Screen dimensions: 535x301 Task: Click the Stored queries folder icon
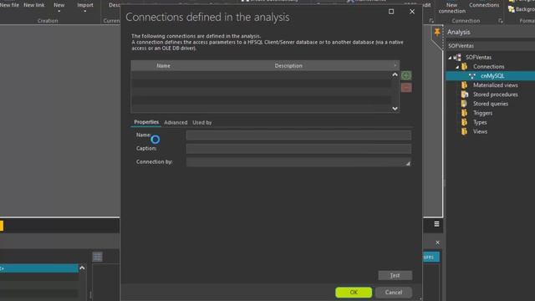pos(465,104)
